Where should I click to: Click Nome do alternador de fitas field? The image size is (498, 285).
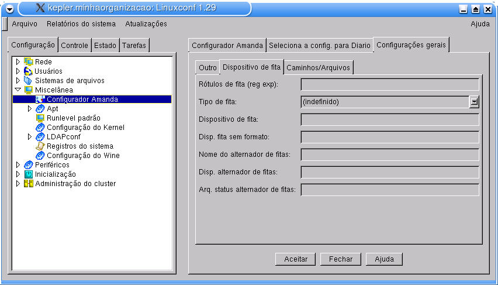(x=390, y=154)
